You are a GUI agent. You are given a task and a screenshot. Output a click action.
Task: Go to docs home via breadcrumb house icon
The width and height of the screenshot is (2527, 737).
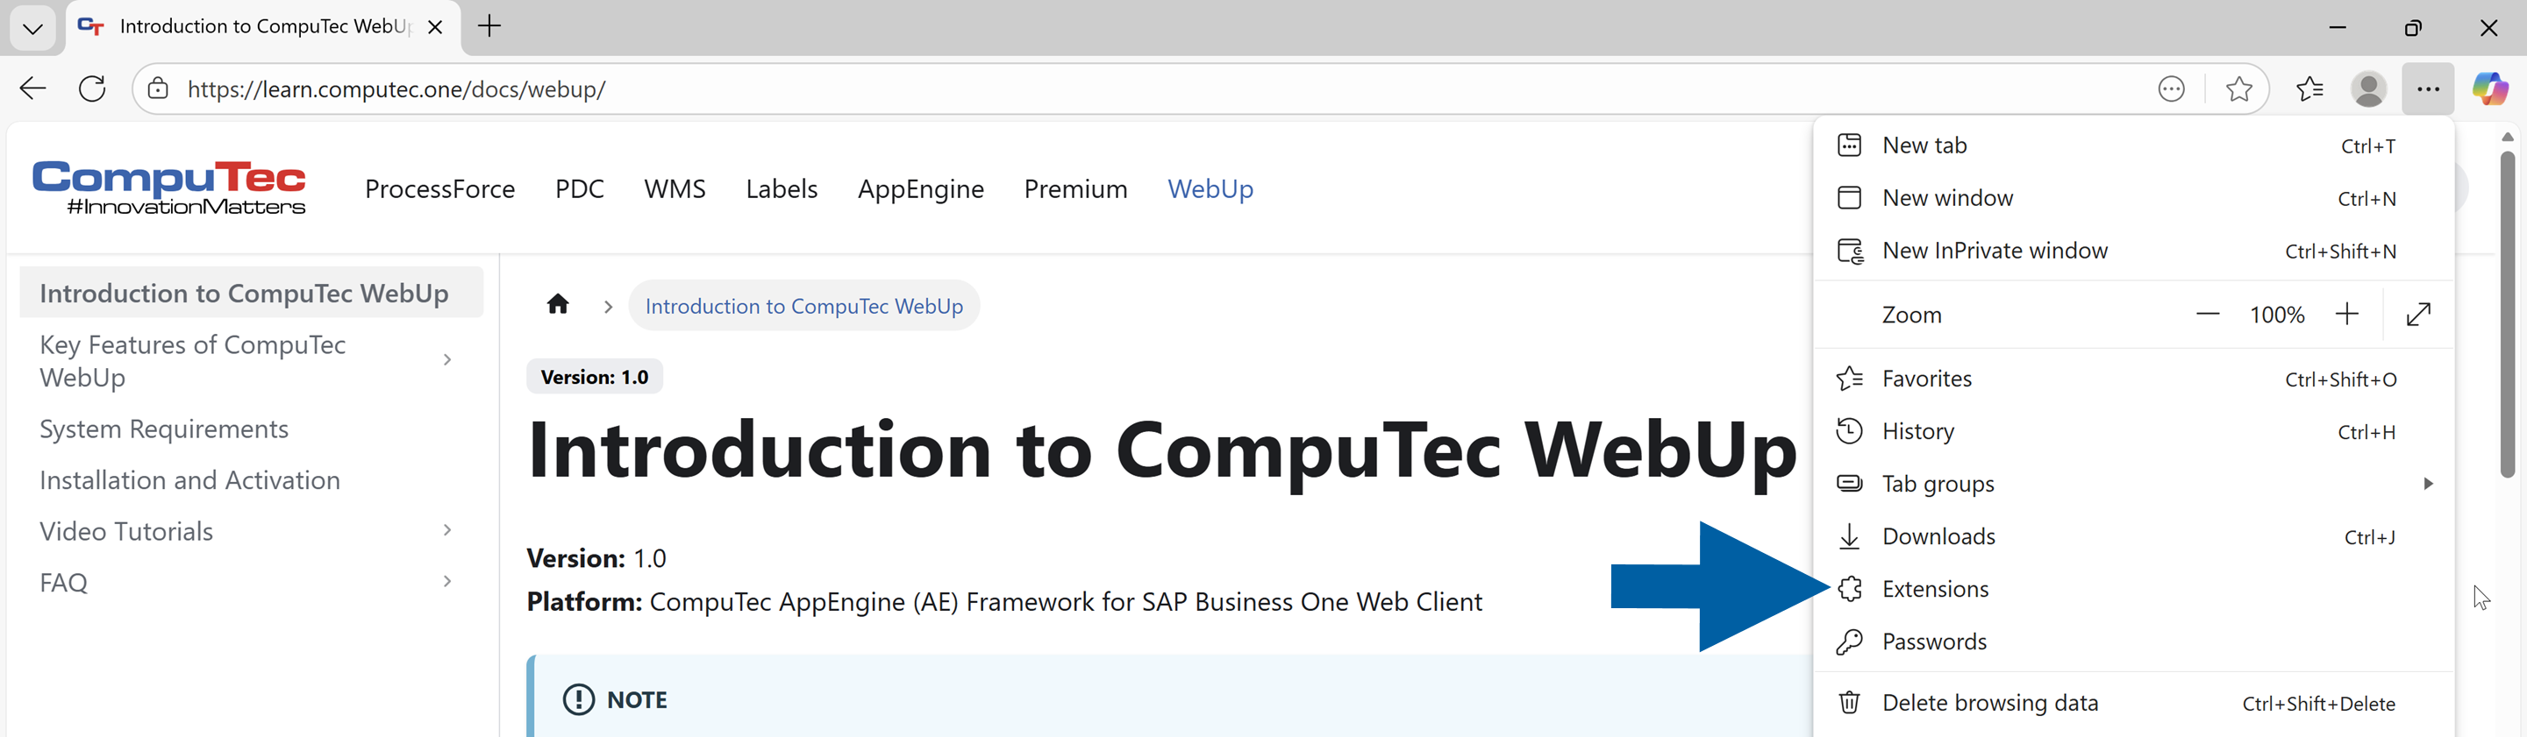(x=558, y=305)
